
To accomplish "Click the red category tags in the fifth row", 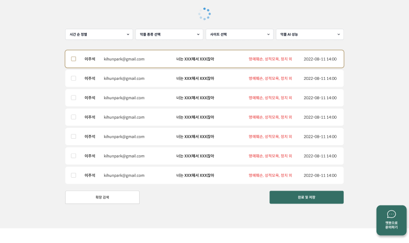I will click(x=270, y=136).
